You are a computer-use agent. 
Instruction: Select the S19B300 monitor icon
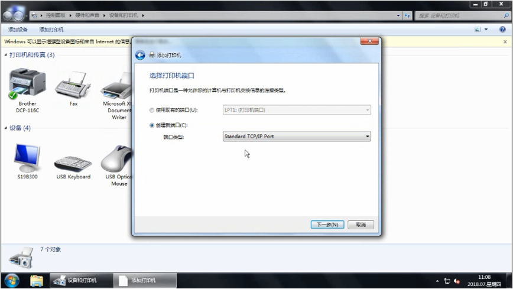point(27,158)
